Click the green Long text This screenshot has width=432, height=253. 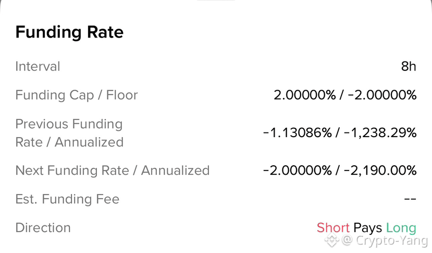[x=401, y=228]
